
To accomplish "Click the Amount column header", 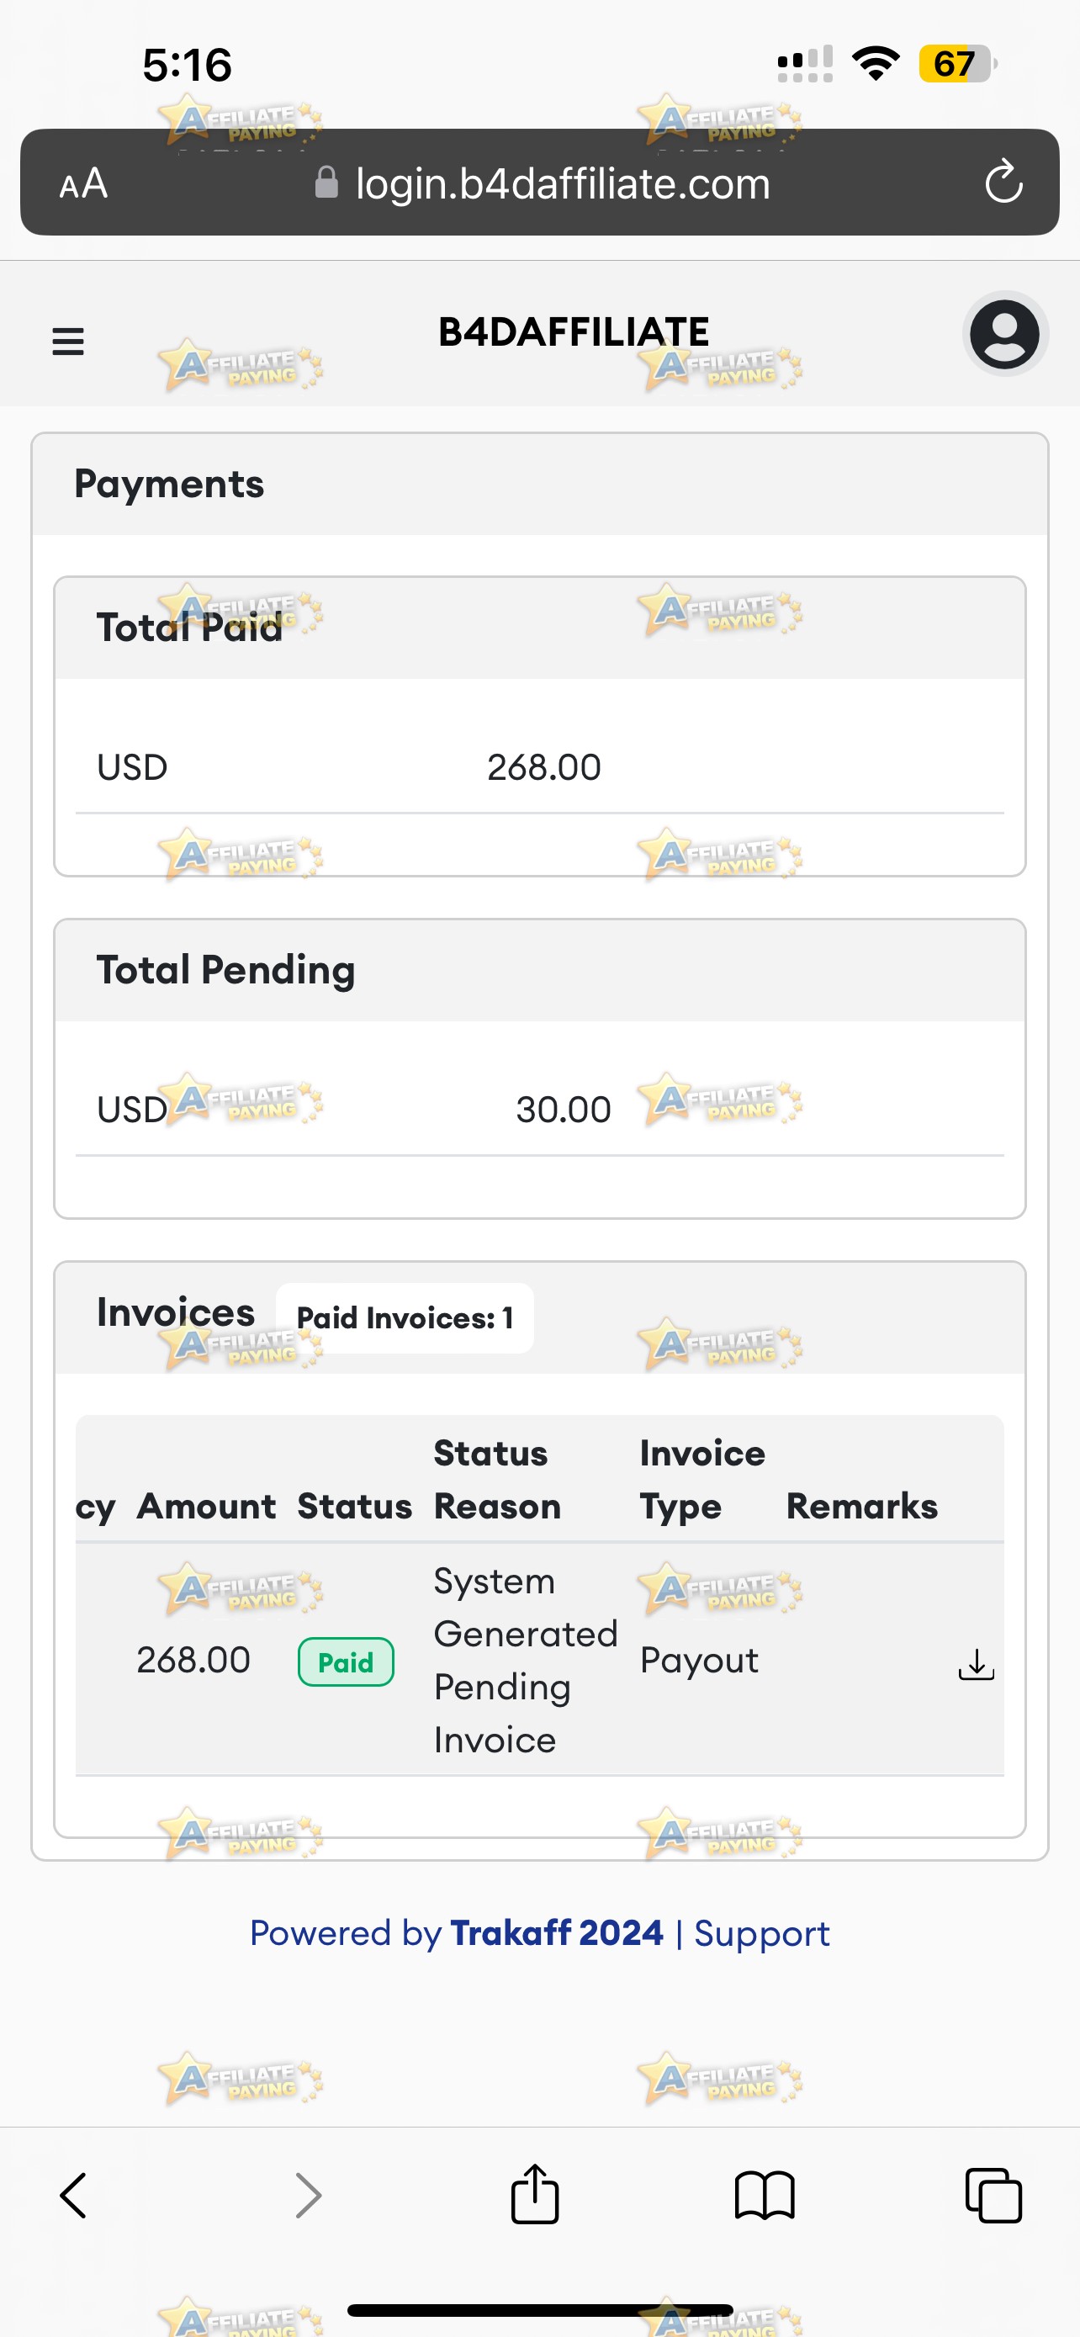I will click(x=206, y=1506).
